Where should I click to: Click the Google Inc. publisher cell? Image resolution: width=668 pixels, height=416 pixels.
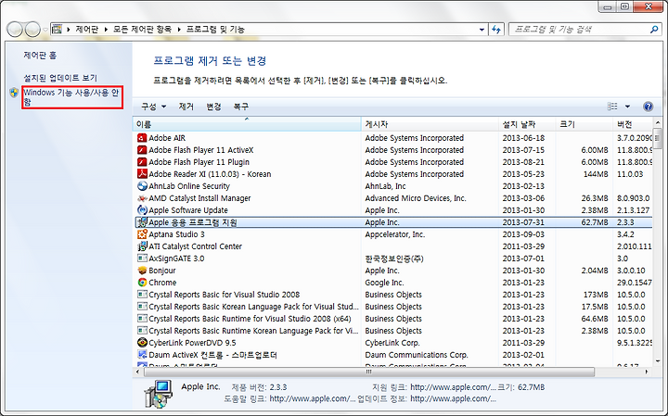(384, 283)
